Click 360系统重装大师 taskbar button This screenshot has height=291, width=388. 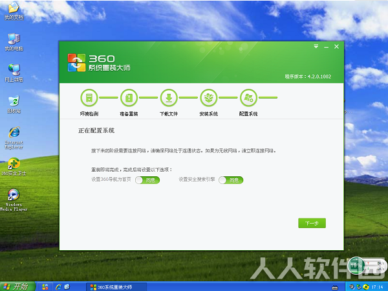tap(116, 287)
